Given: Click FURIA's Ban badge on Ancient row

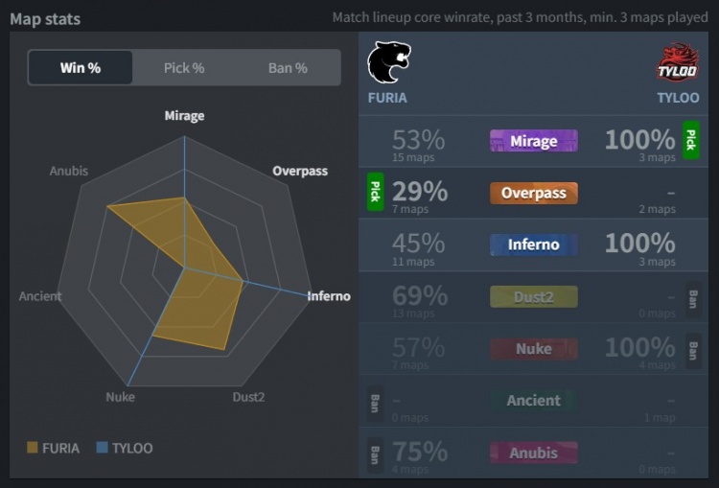Looking at the screenshot, I should pos(375,401).
